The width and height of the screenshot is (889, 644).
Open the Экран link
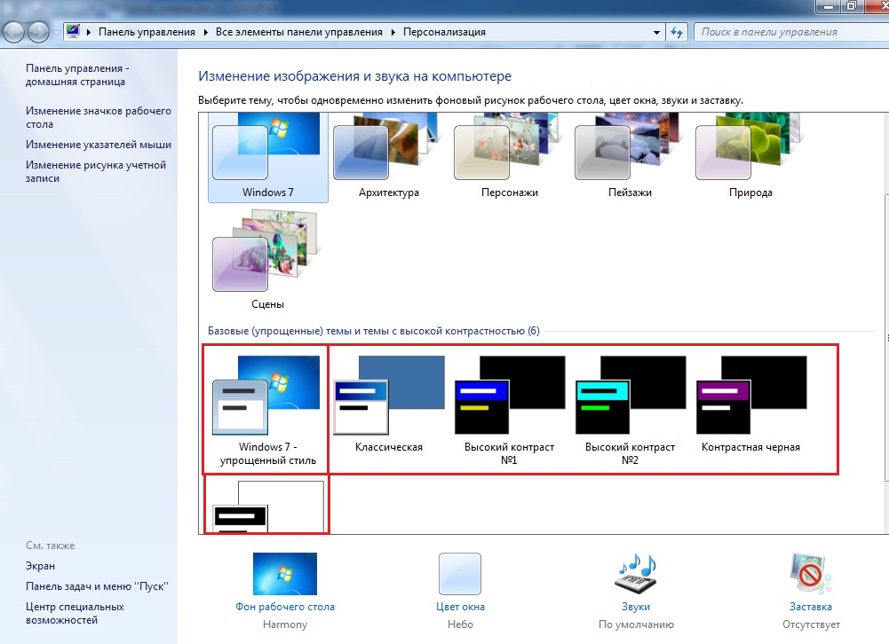point(40,566)
